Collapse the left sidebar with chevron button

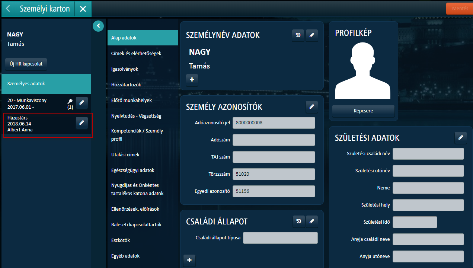(98, 26)
